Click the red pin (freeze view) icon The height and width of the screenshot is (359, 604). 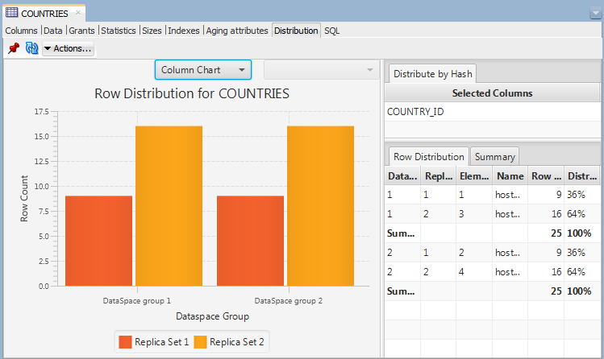click(x=14, y=48)
